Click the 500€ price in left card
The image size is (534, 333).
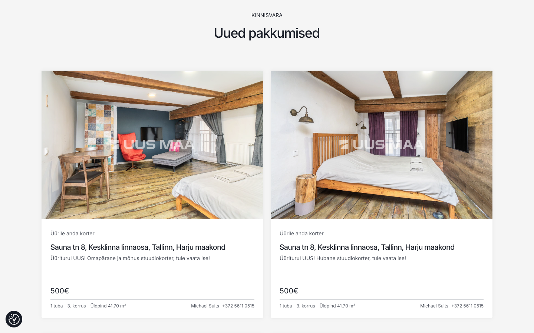tap(60, 291)
